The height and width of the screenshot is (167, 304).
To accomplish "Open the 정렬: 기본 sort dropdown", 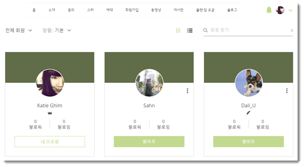I will (x=57, y=31).
